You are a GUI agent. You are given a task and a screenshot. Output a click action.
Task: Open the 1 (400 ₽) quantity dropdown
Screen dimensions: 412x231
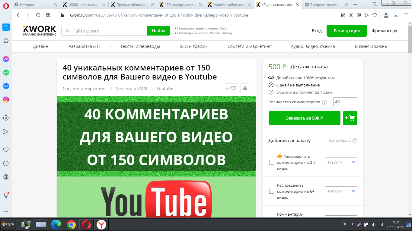tap(341, 191)
